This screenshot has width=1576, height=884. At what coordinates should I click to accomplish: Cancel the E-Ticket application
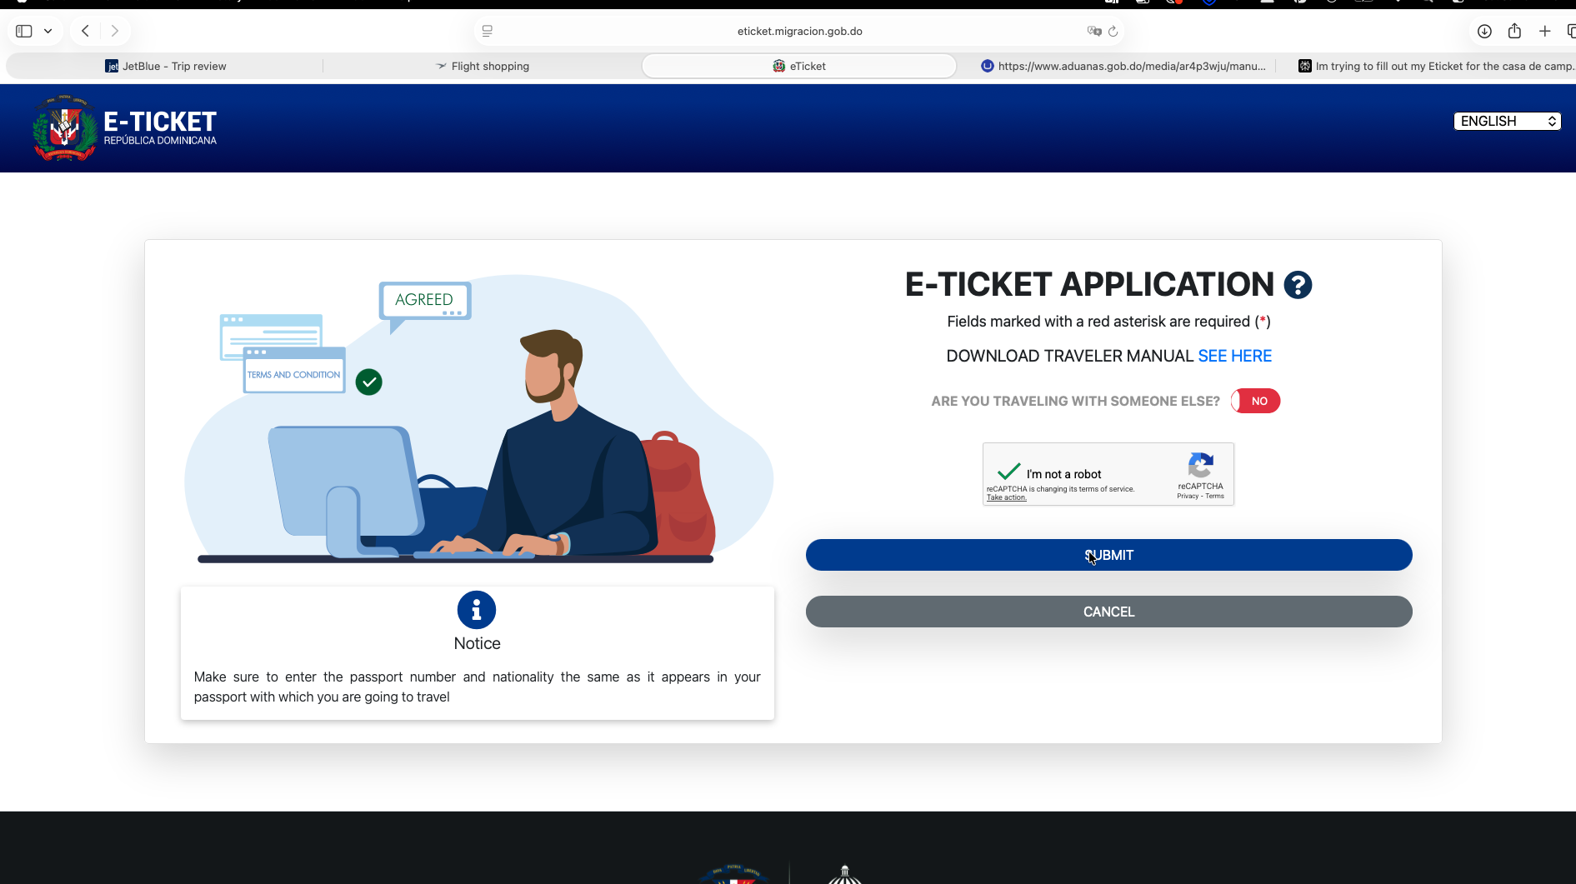[x=1108, y=611]
